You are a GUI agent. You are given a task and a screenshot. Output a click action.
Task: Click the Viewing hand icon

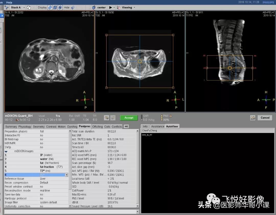pyautogui.click(x=119, y=7)
